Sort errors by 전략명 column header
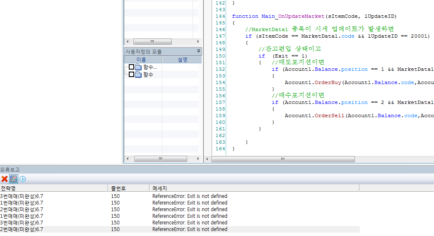The height and width of the screenshot is (236, 434). pyautogui.click(x=54, y=188)
